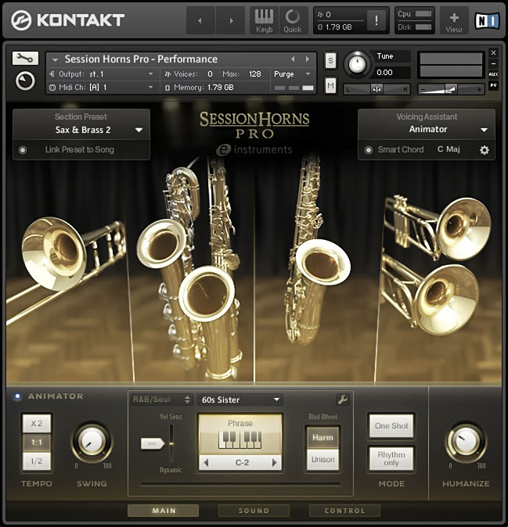This screenshot has width=508, height=527.
Task: Toggle Smart Chord option
Action: (x=369, y=150)
